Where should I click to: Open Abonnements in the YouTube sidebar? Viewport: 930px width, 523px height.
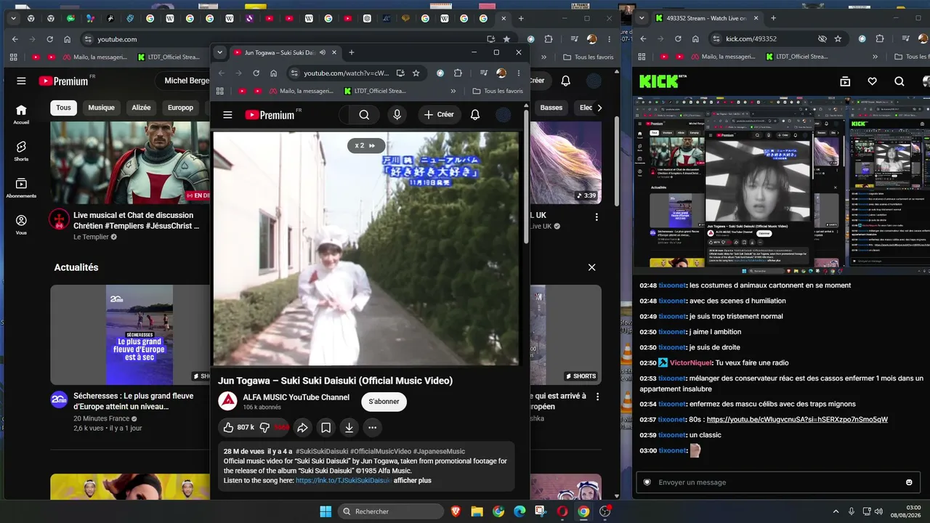tap(21, 188)
